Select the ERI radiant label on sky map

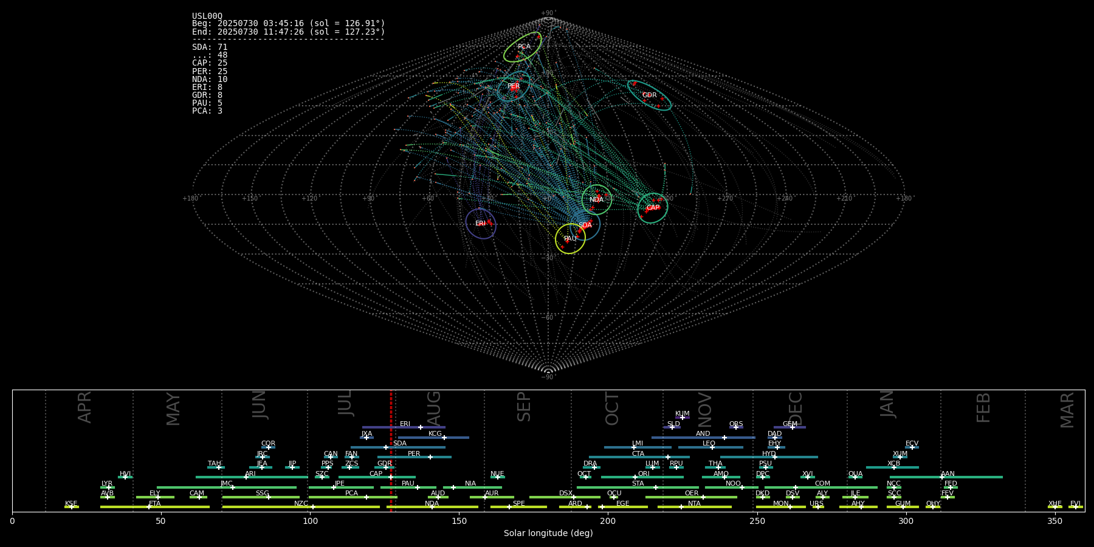pos(481,224)
